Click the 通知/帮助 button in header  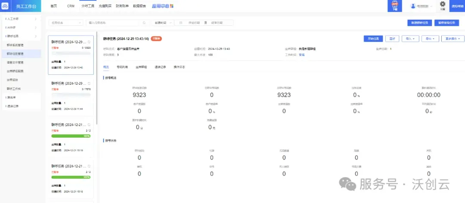coord(457,6)
